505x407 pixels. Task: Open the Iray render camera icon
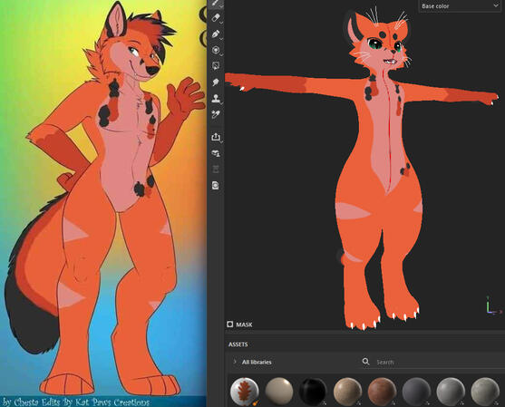click(216, 185)
